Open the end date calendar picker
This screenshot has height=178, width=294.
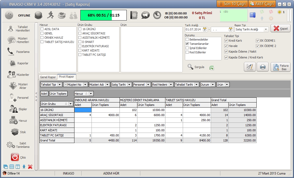coord(231,29)
